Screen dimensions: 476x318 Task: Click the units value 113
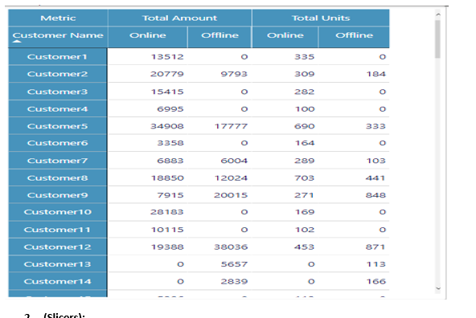click(x=375, y=264)
